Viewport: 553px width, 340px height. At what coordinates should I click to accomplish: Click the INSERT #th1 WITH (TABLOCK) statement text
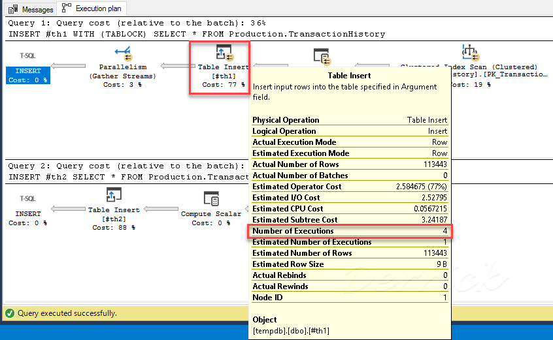[x=197, y=34]
